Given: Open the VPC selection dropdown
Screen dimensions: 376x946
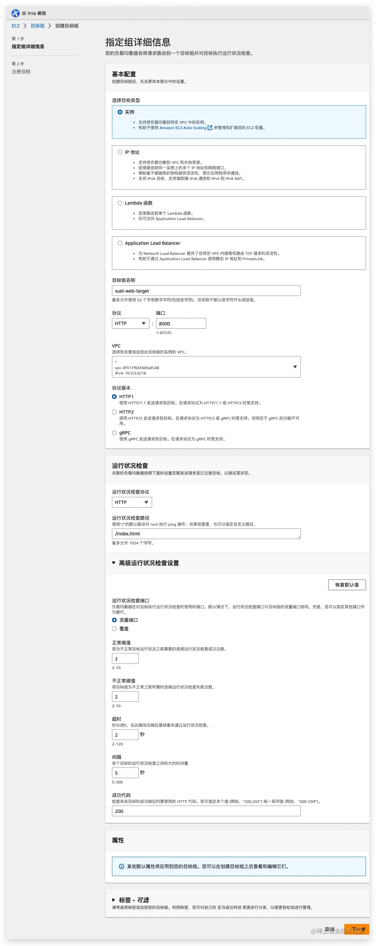Looking at the screenshot, I should [206, 367].
